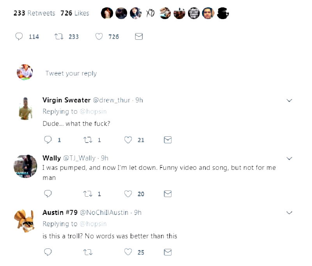Screen dimensions: 312x266
Task: Expand the options menu for Wally's tweet
Action: coord(289,159)
